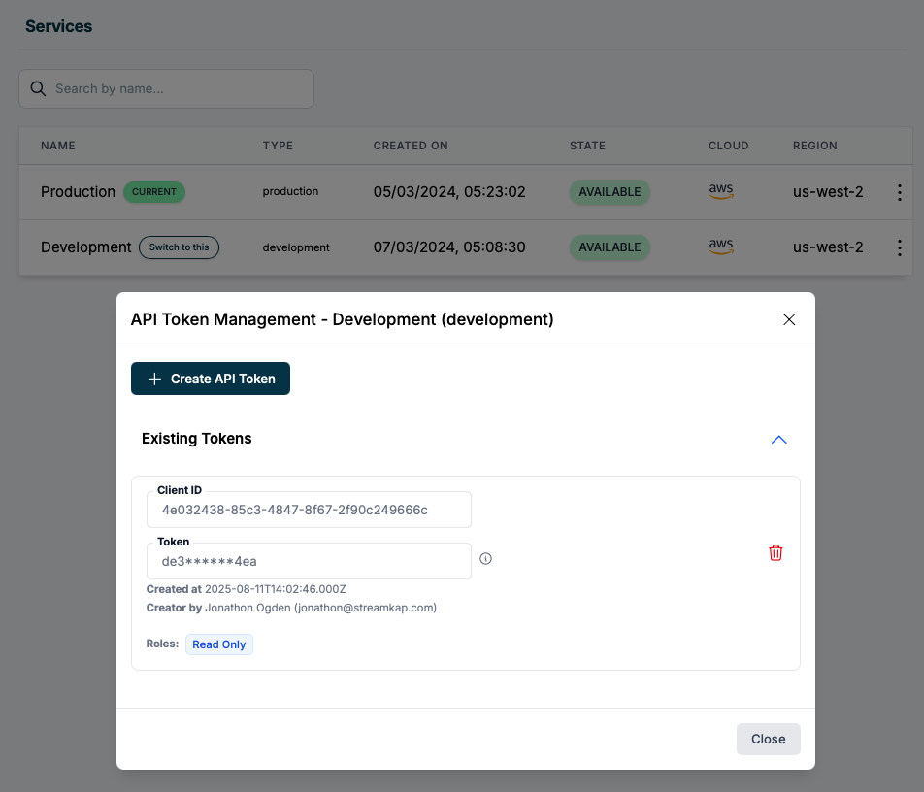
Task: Open the Development row's three-dot menu
Action: 899,247
